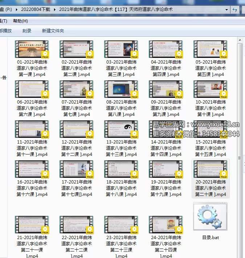This screenshot has height=258, width=245.
Task: Click the 全部播放 toolbar button
Action: [6, 31]
